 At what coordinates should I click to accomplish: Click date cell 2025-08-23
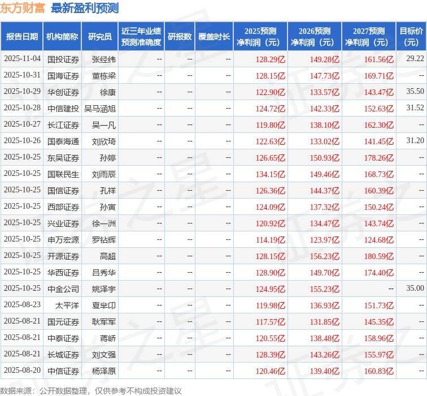22,304
